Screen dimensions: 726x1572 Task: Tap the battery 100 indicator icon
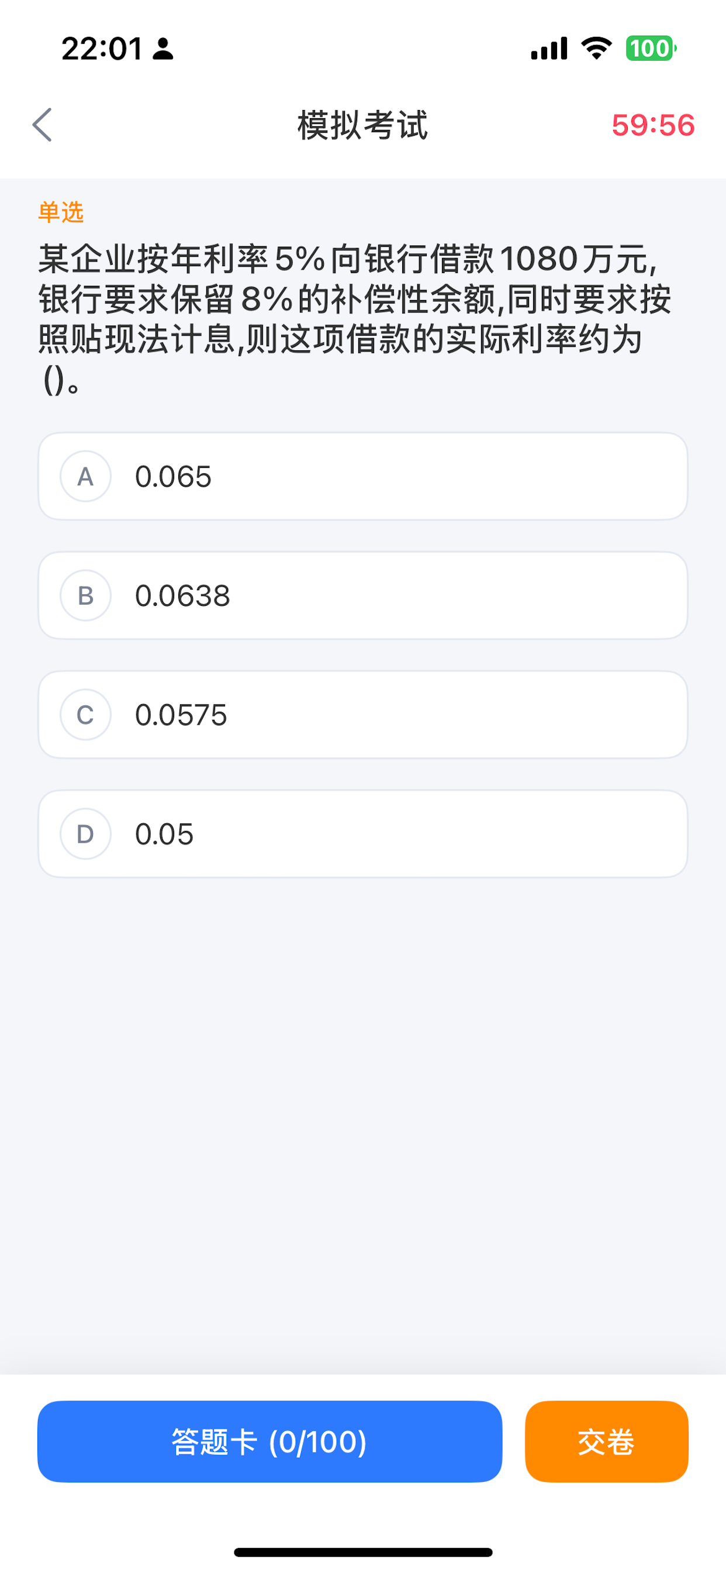tap(651, 48)
